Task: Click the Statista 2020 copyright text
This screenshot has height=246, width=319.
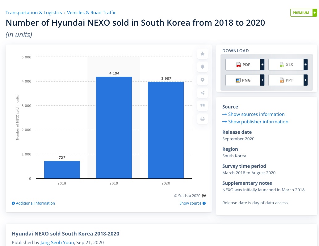Action: (x=187, y=196)
